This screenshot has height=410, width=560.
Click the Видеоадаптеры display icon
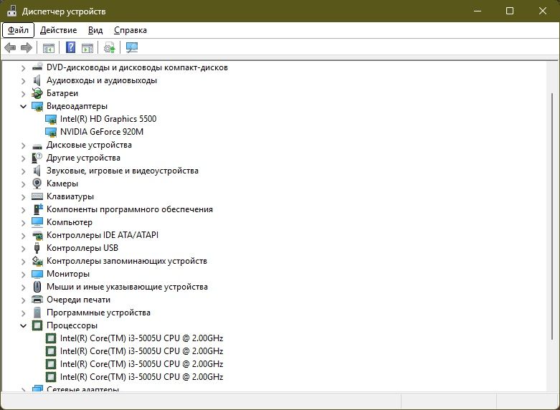(x=37, y=106)
